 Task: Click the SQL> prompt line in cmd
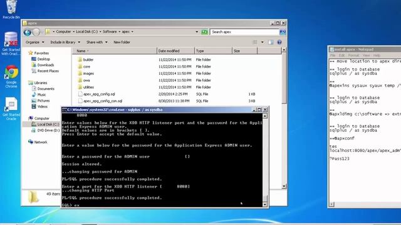[71, 205]
